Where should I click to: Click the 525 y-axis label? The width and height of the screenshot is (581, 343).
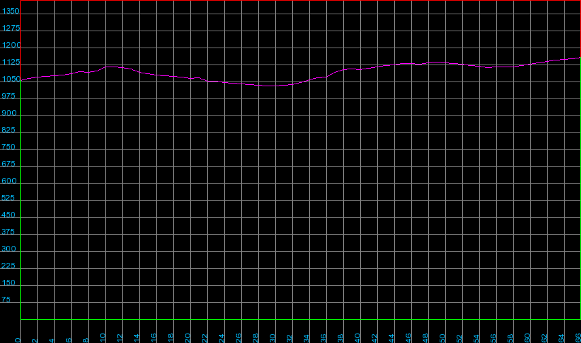tap(7, 198)
